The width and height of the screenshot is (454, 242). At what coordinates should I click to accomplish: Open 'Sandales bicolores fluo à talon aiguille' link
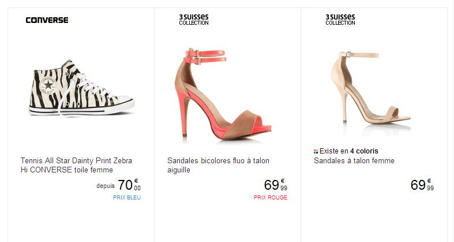pos(218,161)
